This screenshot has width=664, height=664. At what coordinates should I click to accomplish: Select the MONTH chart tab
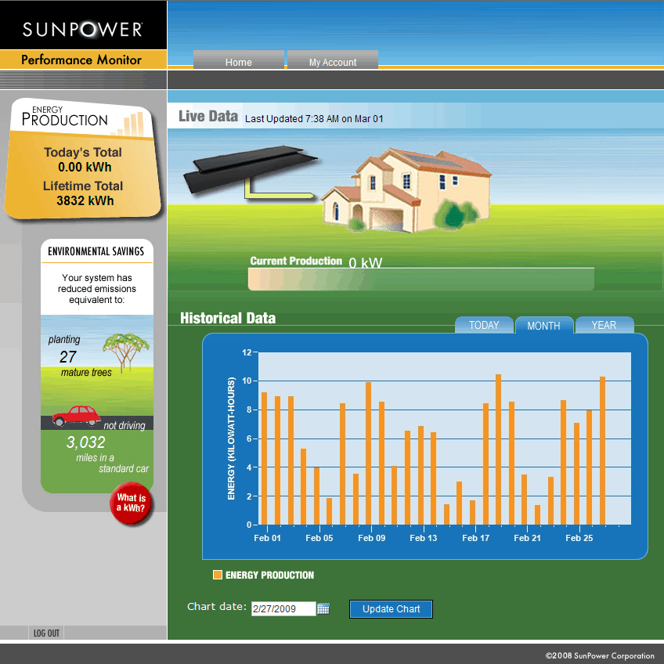[x=543, y=325]
